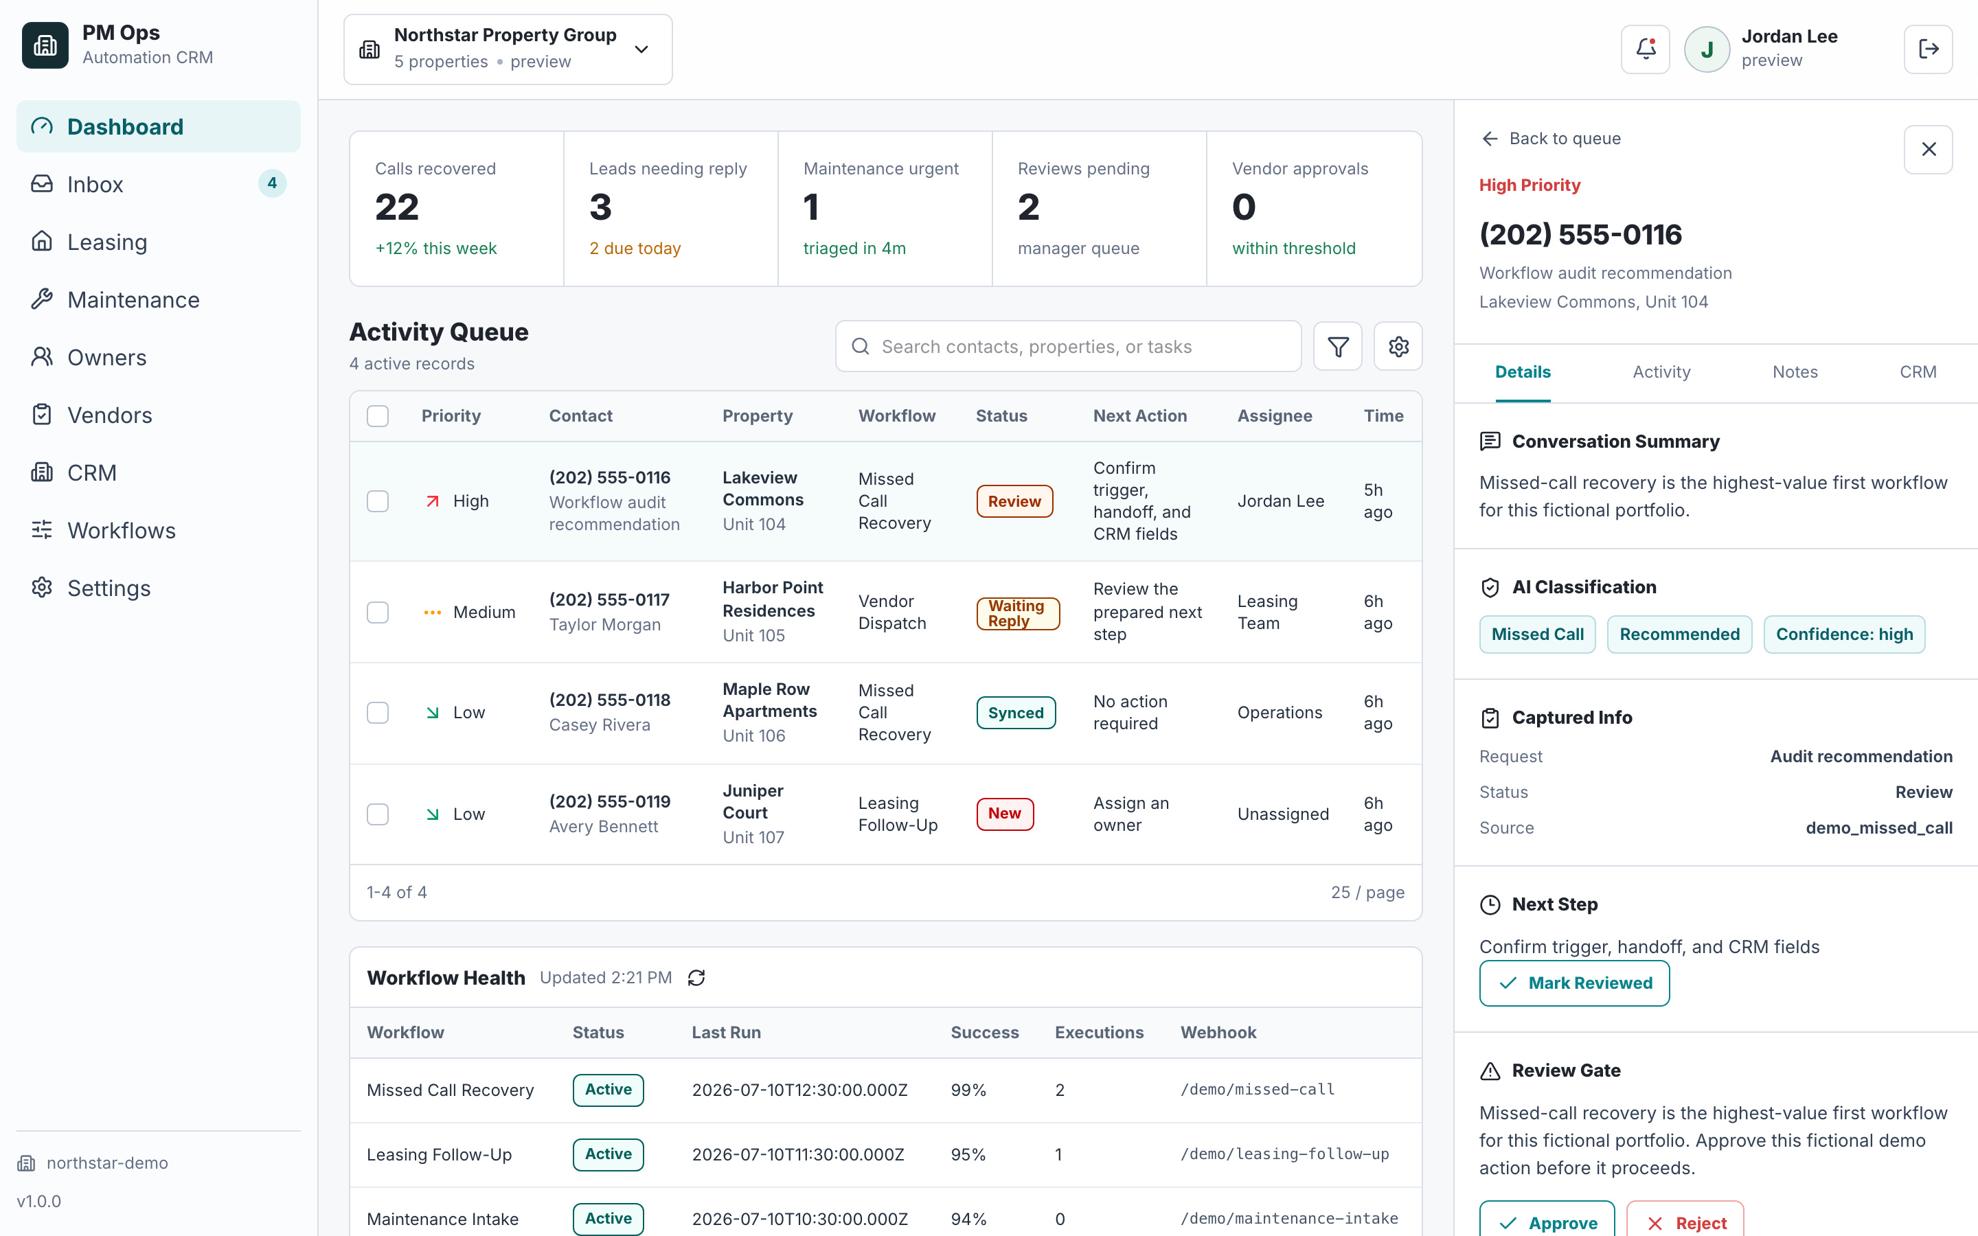The height and width of the screenshot is (1236, 1978).
Task: Click the /demo/leasing-follow-up webhook path
Action: (1284, 1154)
